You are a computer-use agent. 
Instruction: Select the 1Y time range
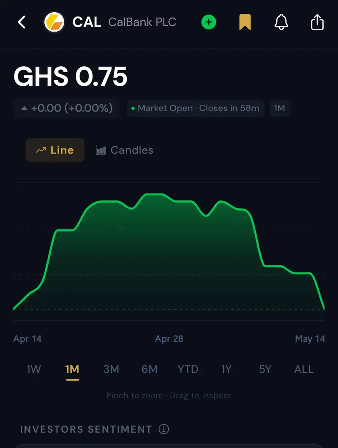click(x=226, y=369)
